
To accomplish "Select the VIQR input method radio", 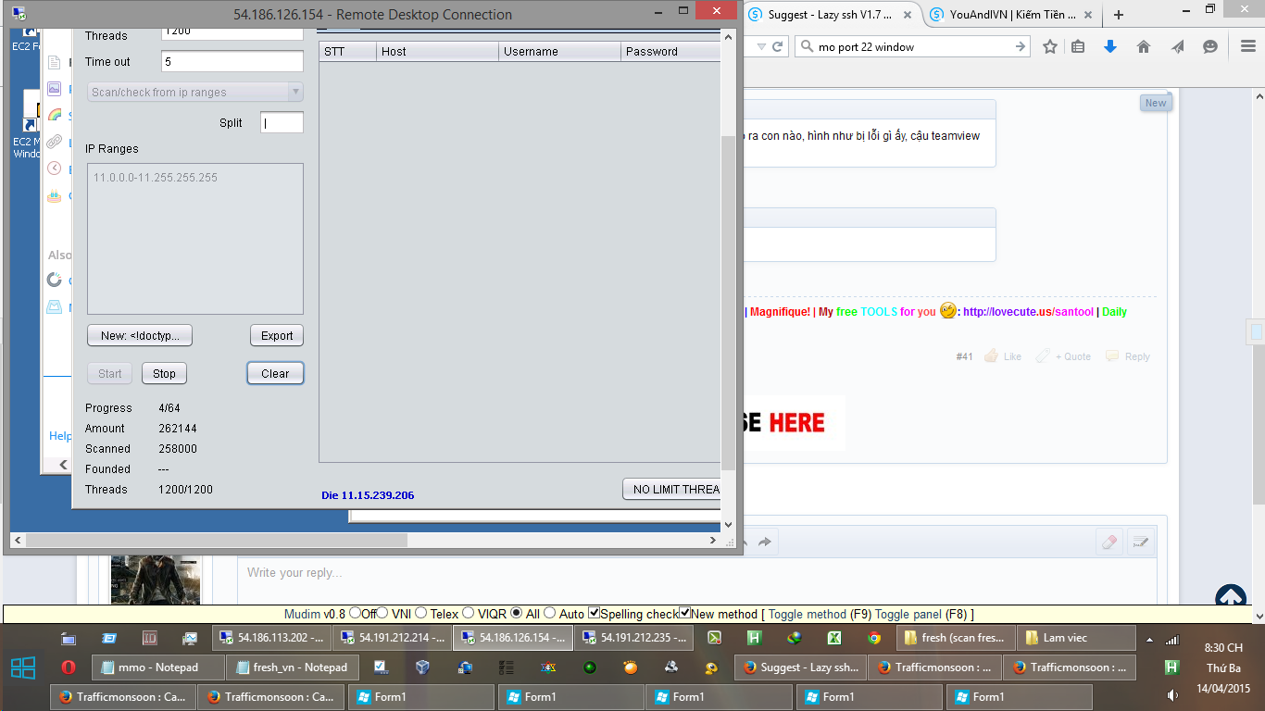I will (468, 613).
